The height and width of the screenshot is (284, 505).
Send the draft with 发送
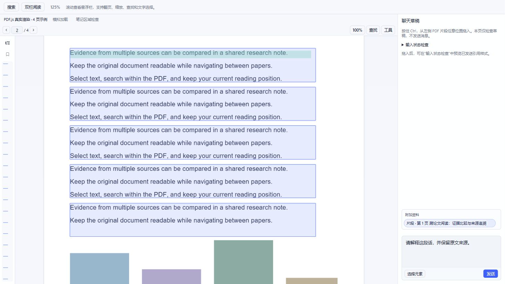pos(490,274)
